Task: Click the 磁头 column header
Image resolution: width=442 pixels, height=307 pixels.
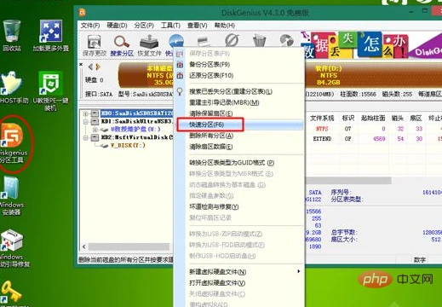Action: (398, 118)
